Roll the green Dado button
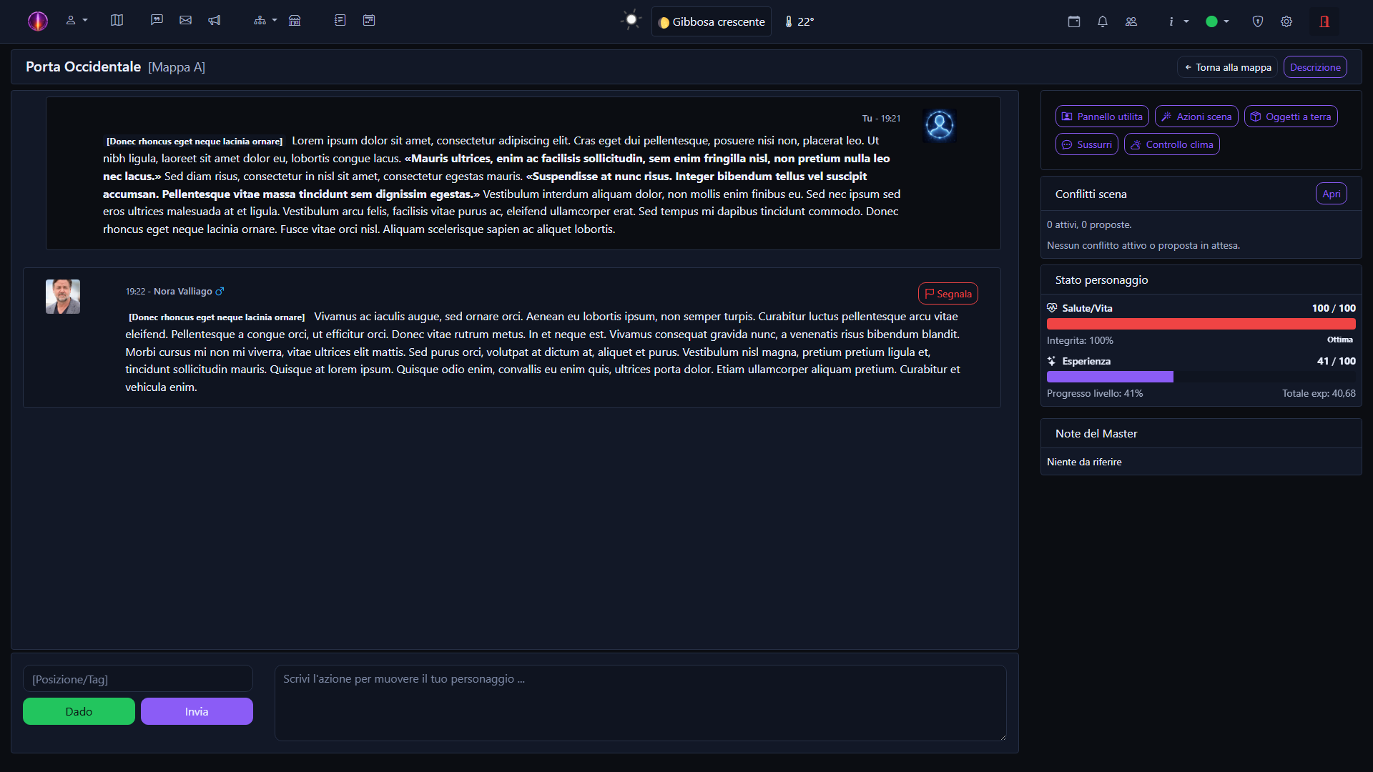 click(x=79, y=711)
